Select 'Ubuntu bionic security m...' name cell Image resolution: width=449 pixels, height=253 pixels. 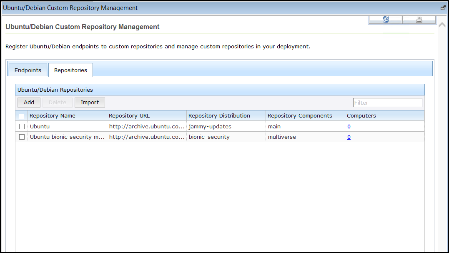point(67,137)
